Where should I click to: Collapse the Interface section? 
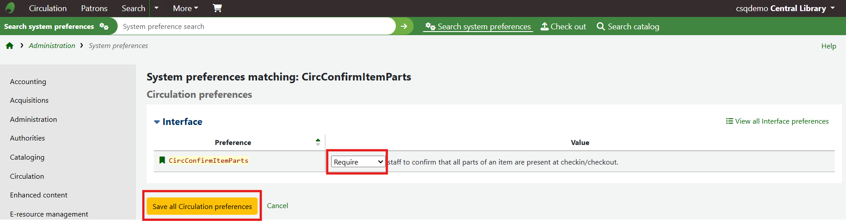tap(157, 122)
